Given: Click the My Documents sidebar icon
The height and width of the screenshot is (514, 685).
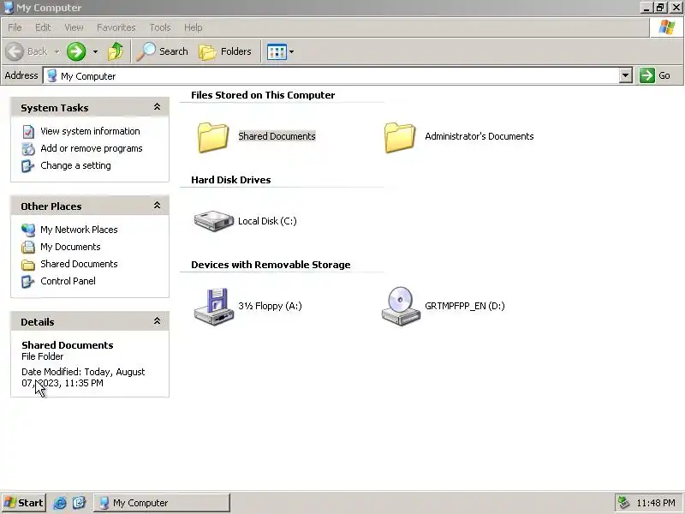Looking at the screenshot, I should tap(28, 247).
